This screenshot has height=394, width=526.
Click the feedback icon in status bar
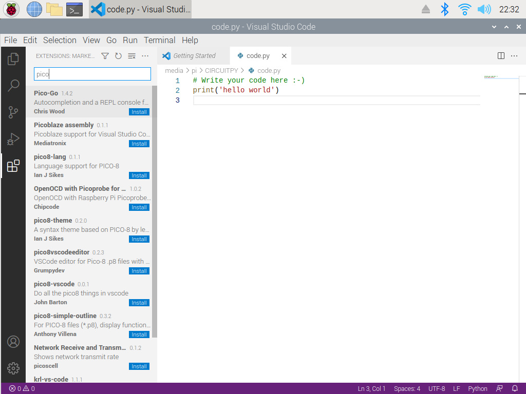[499, 389]
